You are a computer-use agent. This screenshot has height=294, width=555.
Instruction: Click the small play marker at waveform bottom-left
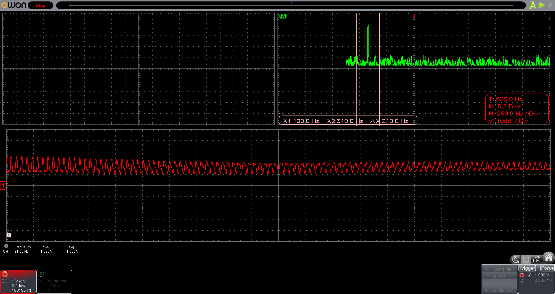(9, 235)
